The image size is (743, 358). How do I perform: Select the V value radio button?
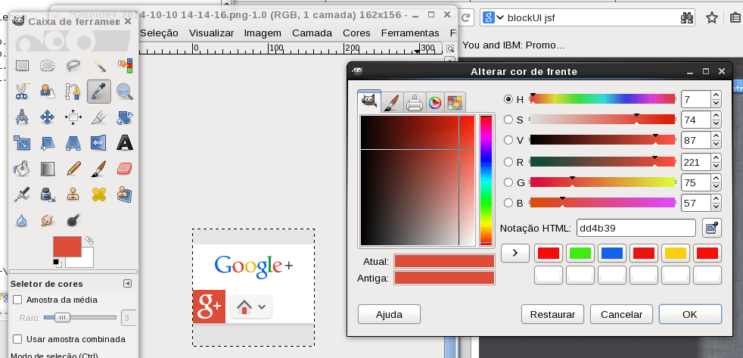(508, 140)
